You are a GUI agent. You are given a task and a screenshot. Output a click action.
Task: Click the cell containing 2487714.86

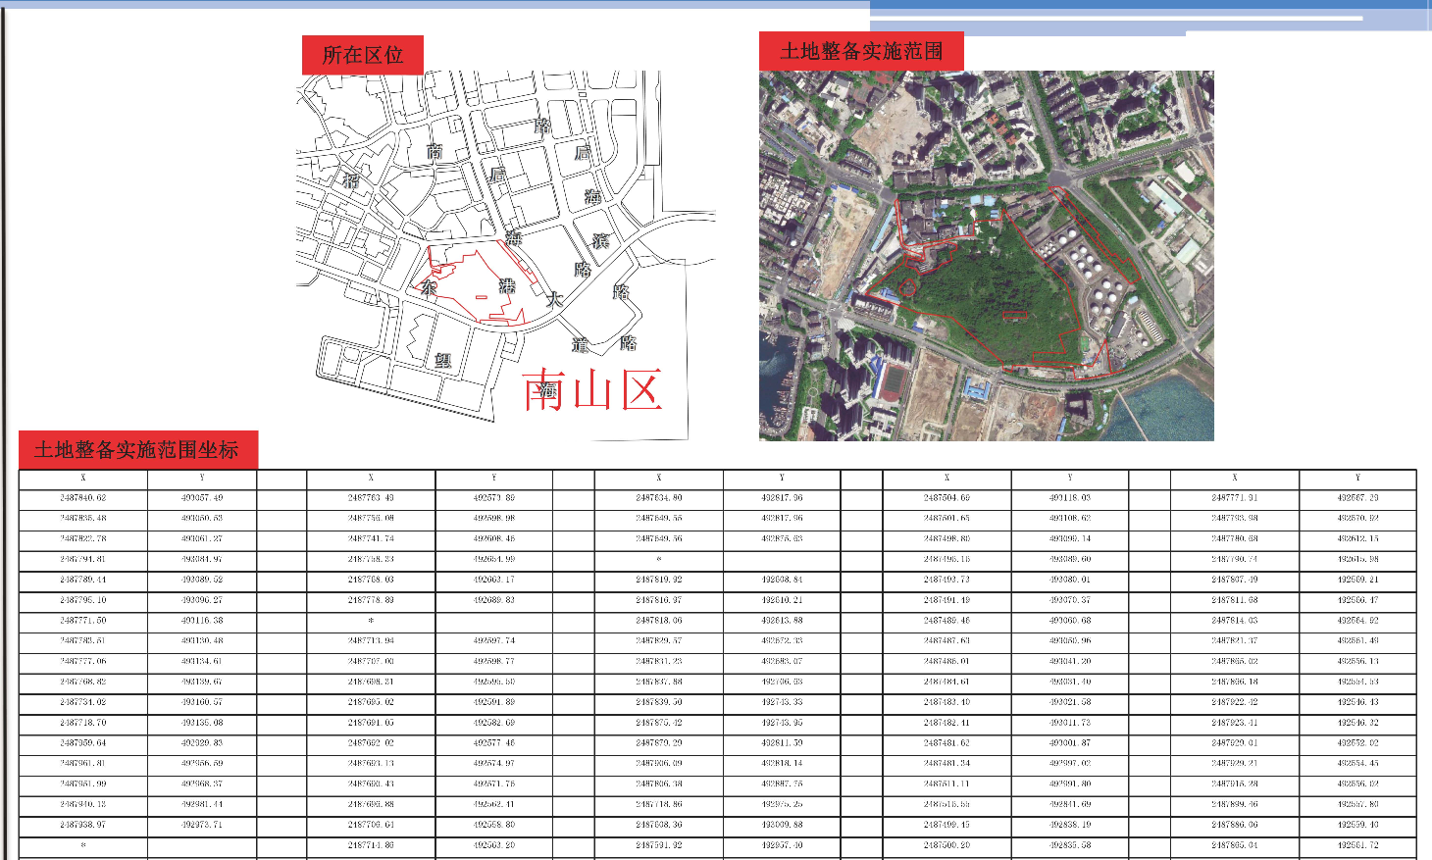point(371,845)
